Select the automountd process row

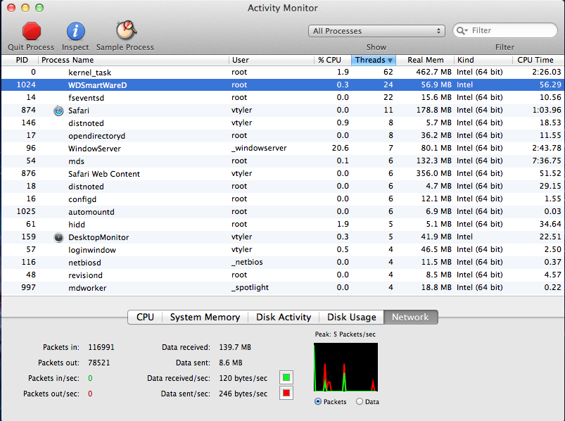[x=283, y=212]
